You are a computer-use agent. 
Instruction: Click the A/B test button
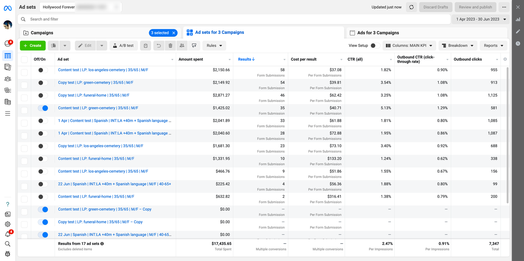(x=124, y=46)
